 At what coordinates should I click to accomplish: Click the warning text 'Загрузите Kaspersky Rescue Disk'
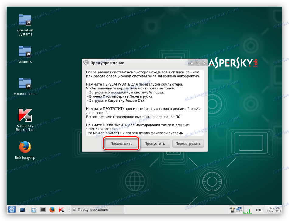point(117,100)
